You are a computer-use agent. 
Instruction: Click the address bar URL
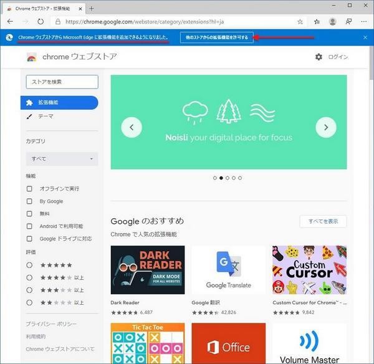coord(145,22)
